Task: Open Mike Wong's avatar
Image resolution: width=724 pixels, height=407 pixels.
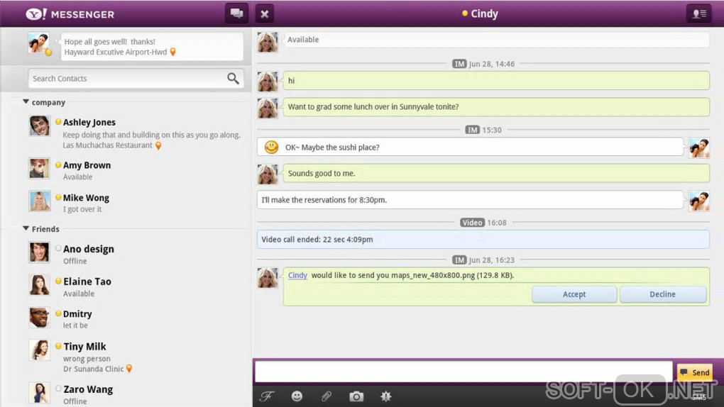Action: (39, 201)
